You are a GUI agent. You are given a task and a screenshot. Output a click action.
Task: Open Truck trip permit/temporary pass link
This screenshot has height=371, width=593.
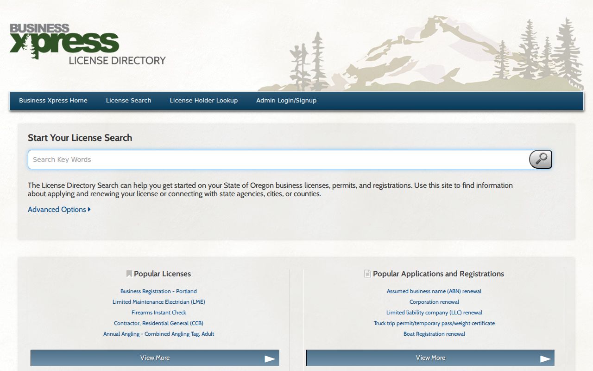click(434, 323)
